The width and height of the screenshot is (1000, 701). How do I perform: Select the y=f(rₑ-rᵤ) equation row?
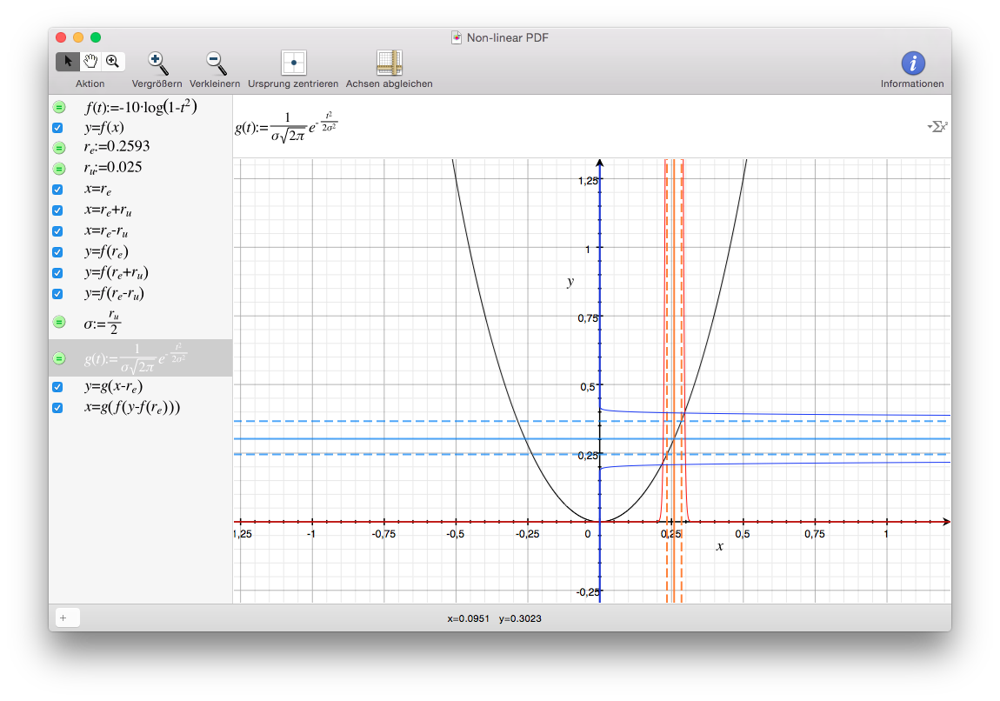click(x=140, y=293)
